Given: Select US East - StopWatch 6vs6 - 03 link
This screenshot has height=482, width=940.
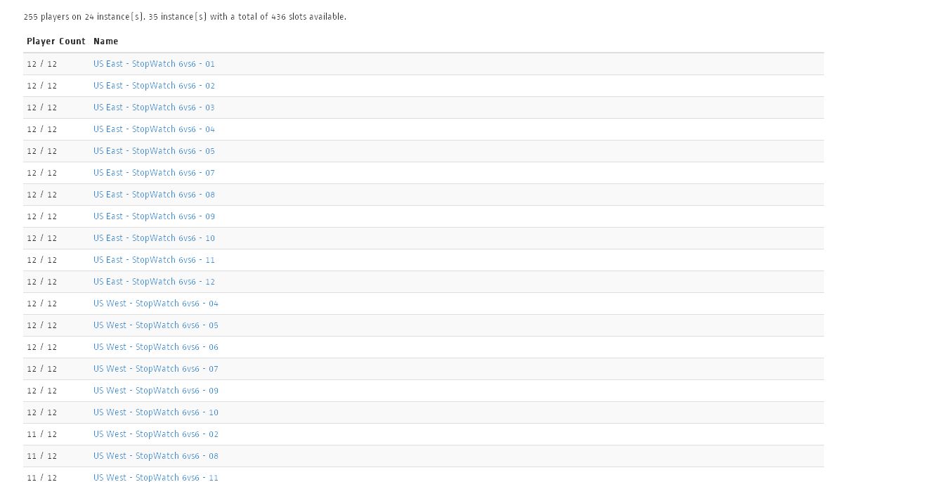Looking at the screenshot, I should [x=154, y=108].
